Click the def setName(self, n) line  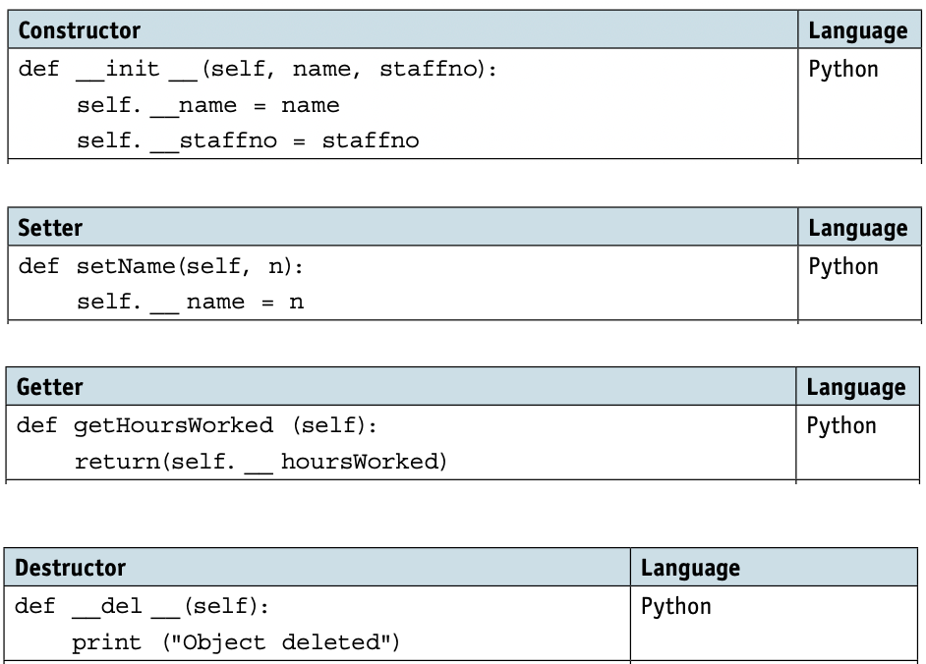click(160, 267)
